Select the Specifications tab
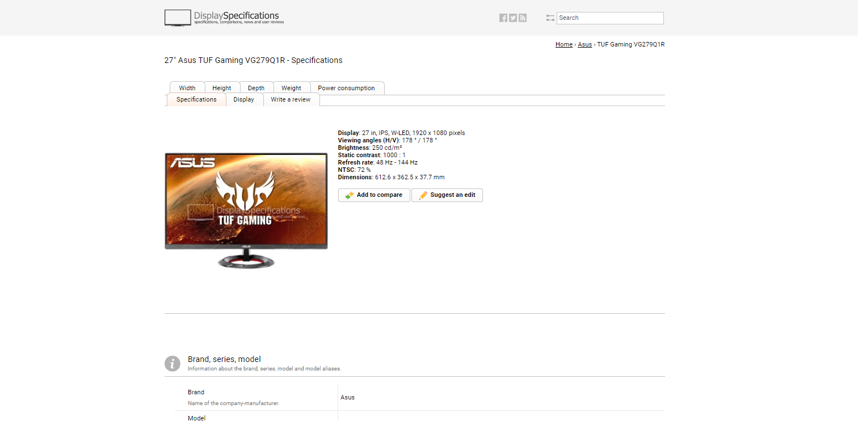 tap(196, 99)
